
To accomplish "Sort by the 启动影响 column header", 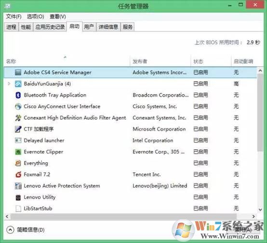I will [x=243, y=61].
